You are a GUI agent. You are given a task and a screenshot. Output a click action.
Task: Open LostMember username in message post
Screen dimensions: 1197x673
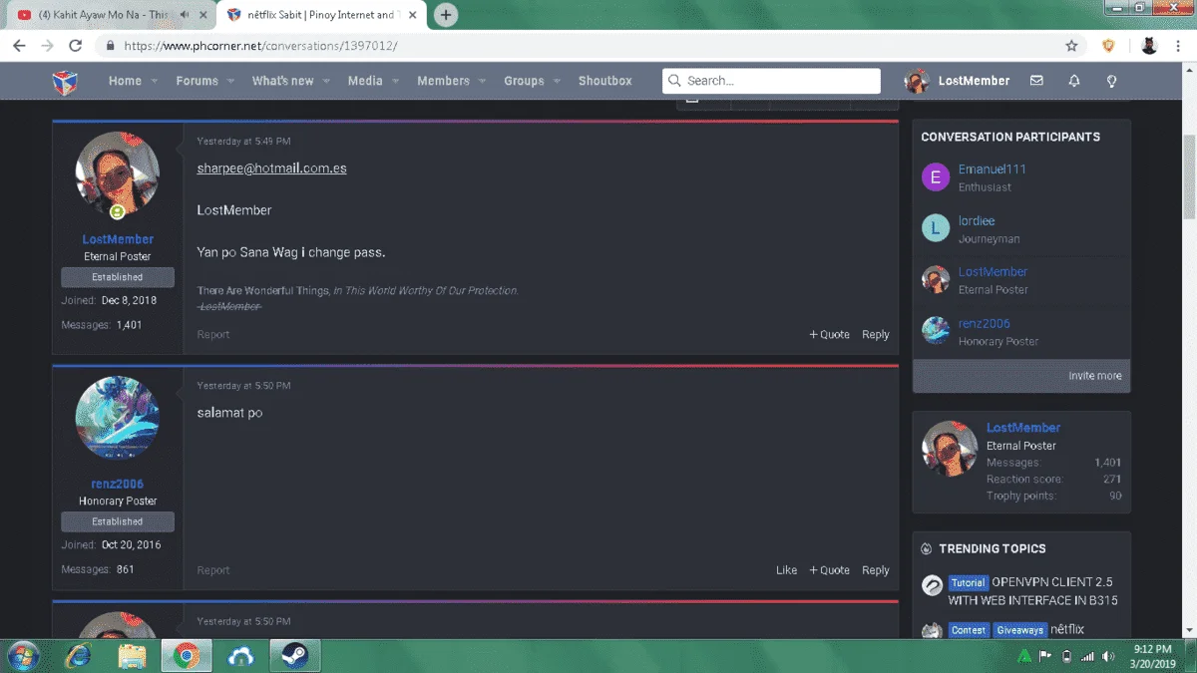pyautogui.click(x=118, y=239)
